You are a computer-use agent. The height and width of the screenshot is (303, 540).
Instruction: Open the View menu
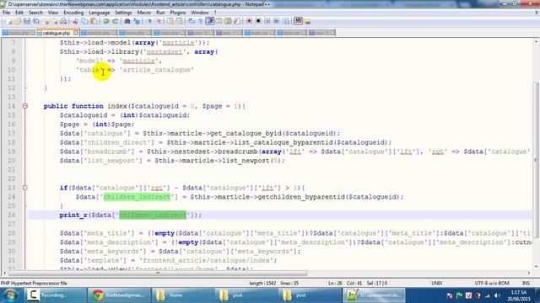point(53,13)
